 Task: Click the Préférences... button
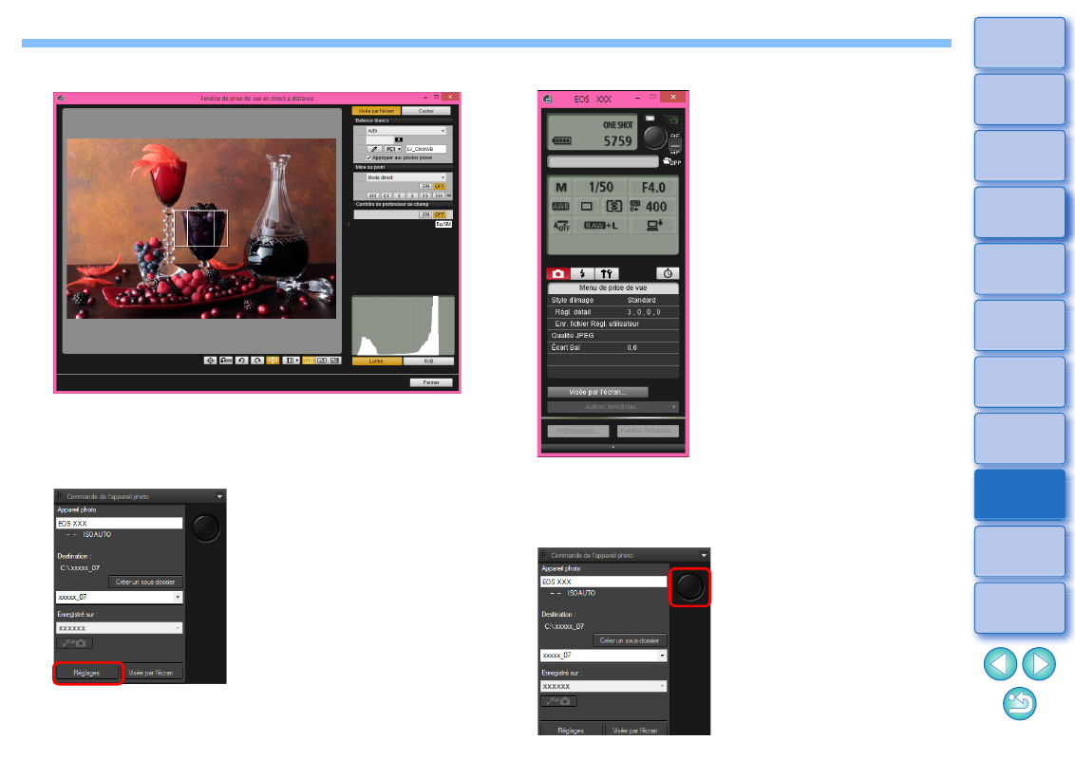click(x=577, y=431)
